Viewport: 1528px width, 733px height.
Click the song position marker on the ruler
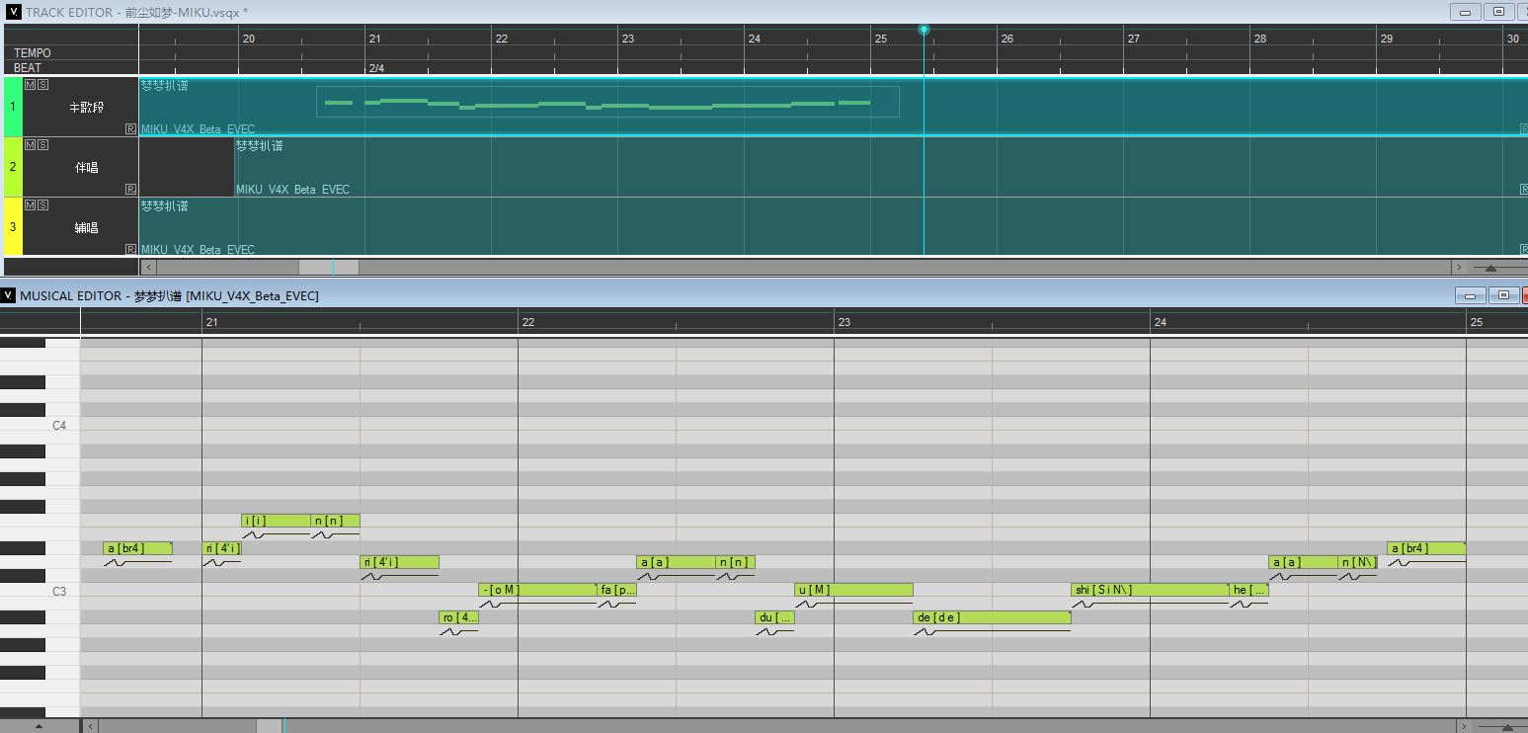pyautogui.click(x=924, y=30)
